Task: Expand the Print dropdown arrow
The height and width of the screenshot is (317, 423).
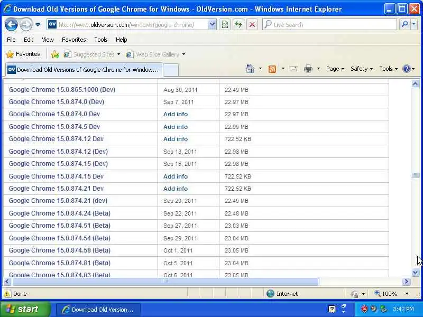Action: (318, 69)
